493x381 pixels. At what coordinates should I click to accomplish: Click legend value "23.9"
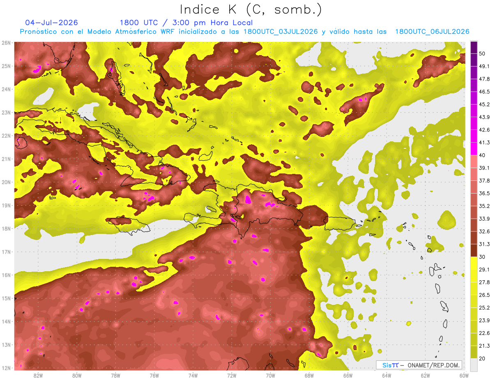(484, 321)
